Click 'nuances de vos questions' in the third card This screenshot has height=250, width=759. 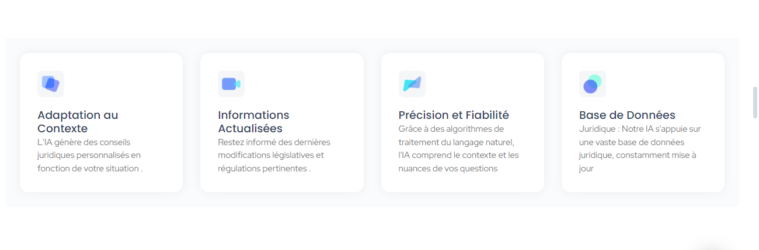click(x=448, y=169)
